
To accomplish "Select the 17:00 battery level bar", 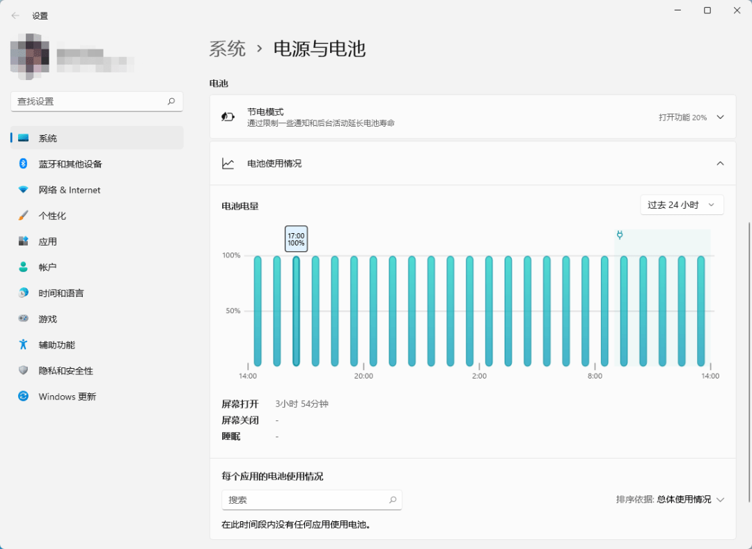I will (296, 310).
